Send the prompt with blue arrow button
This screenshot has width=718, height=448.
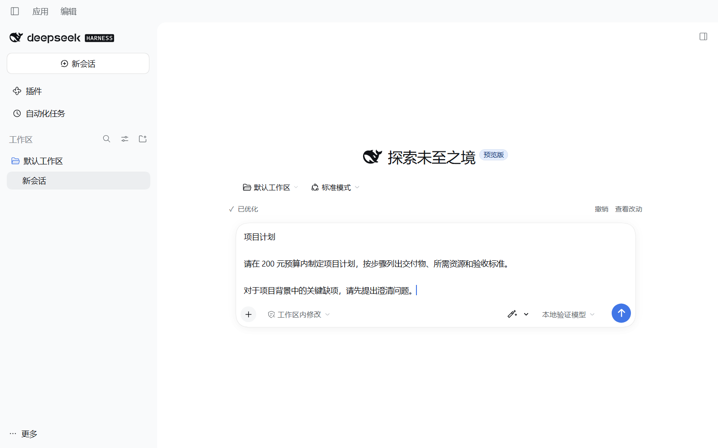tap(621, 313)
